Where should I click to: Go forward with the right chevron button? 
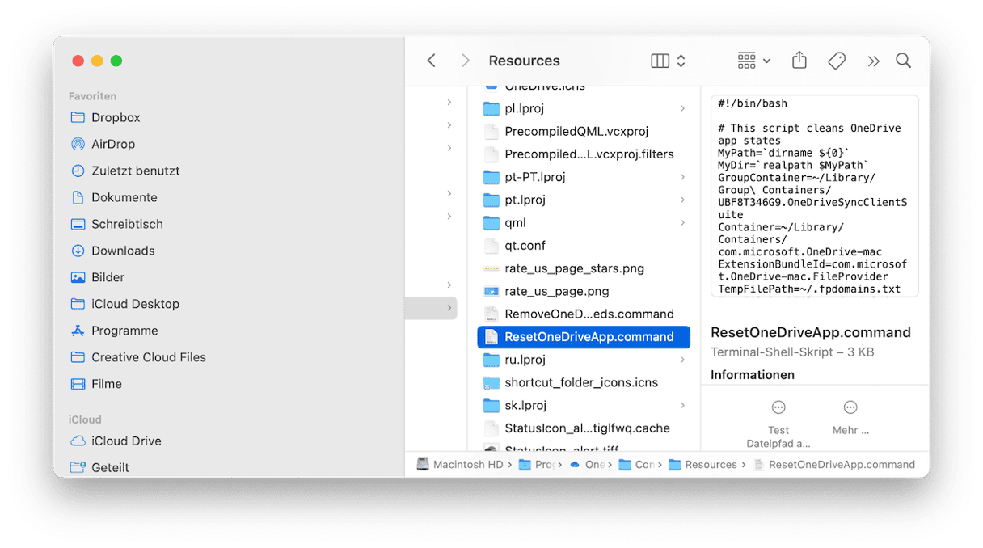tap(465, 61)
